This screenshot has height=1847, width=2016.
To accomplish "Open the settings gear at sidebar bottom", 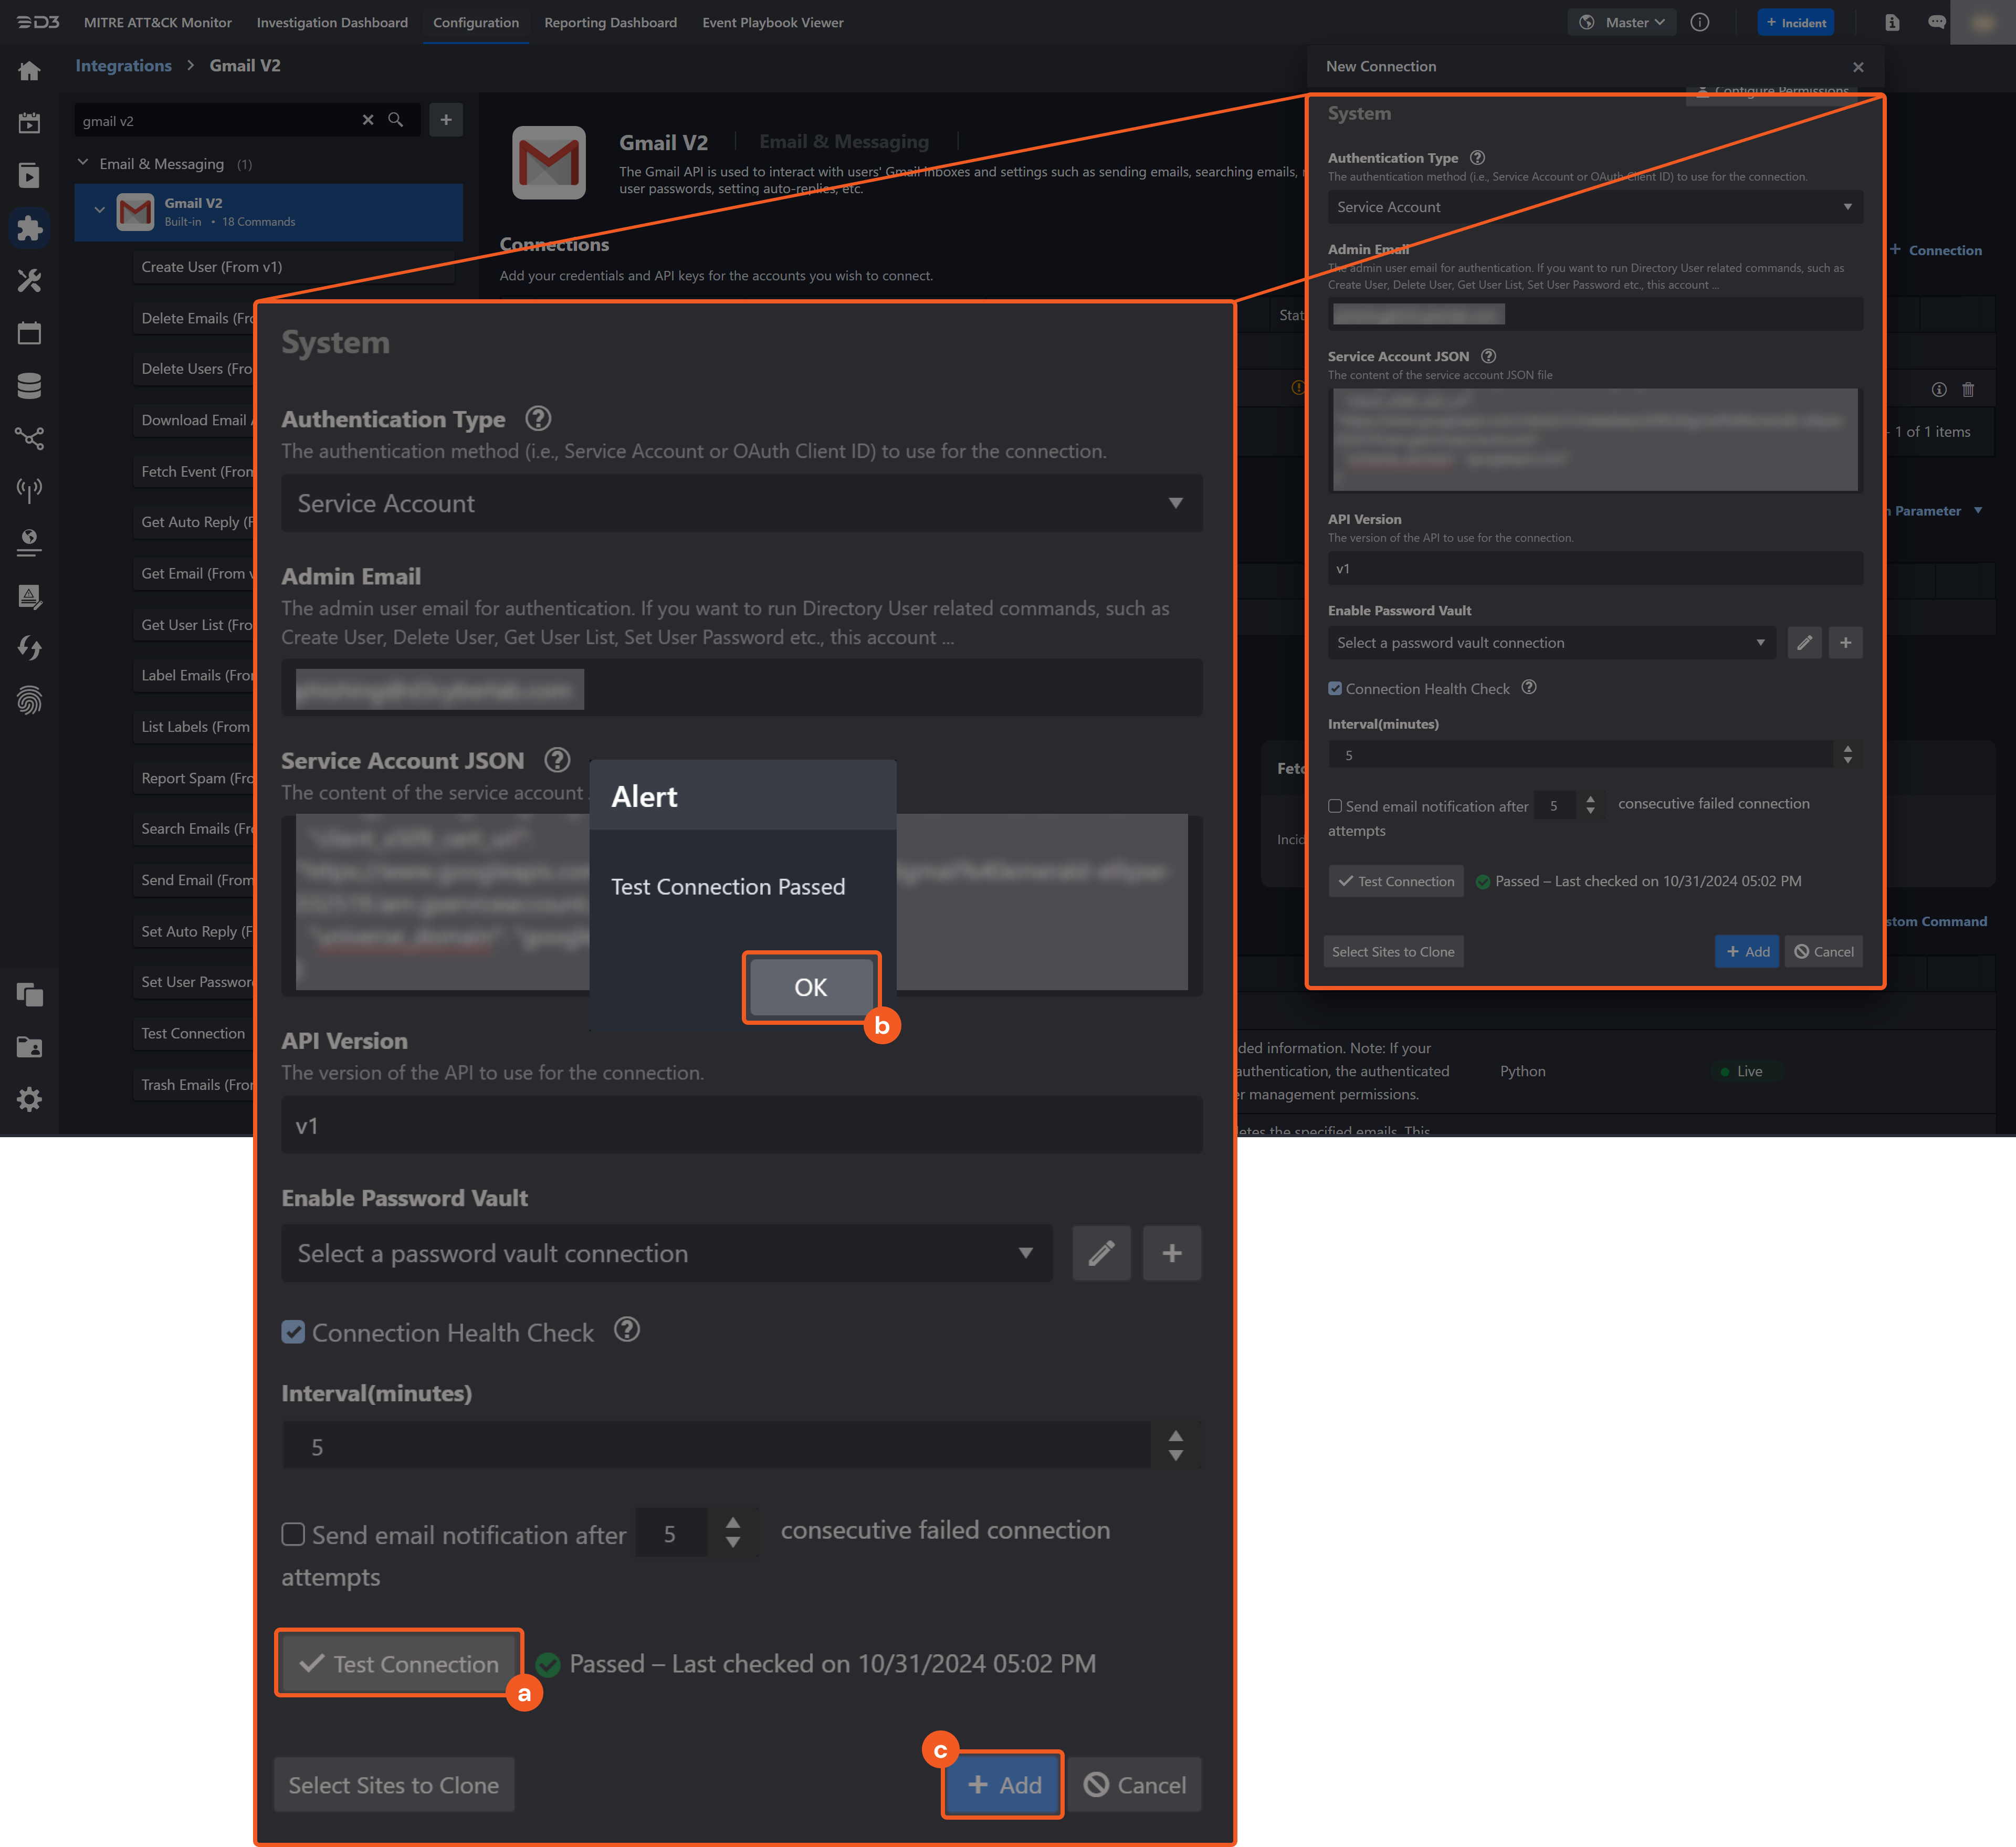I will click(x=28, y=1098).
